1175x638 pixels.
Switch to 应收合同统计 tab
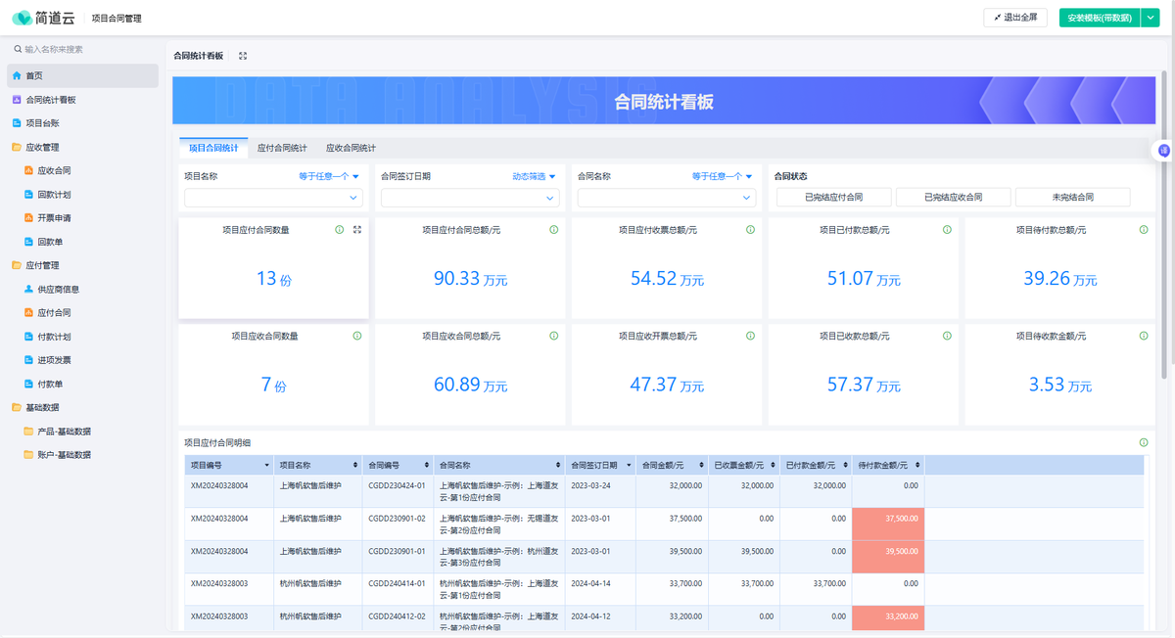point(351,148)
